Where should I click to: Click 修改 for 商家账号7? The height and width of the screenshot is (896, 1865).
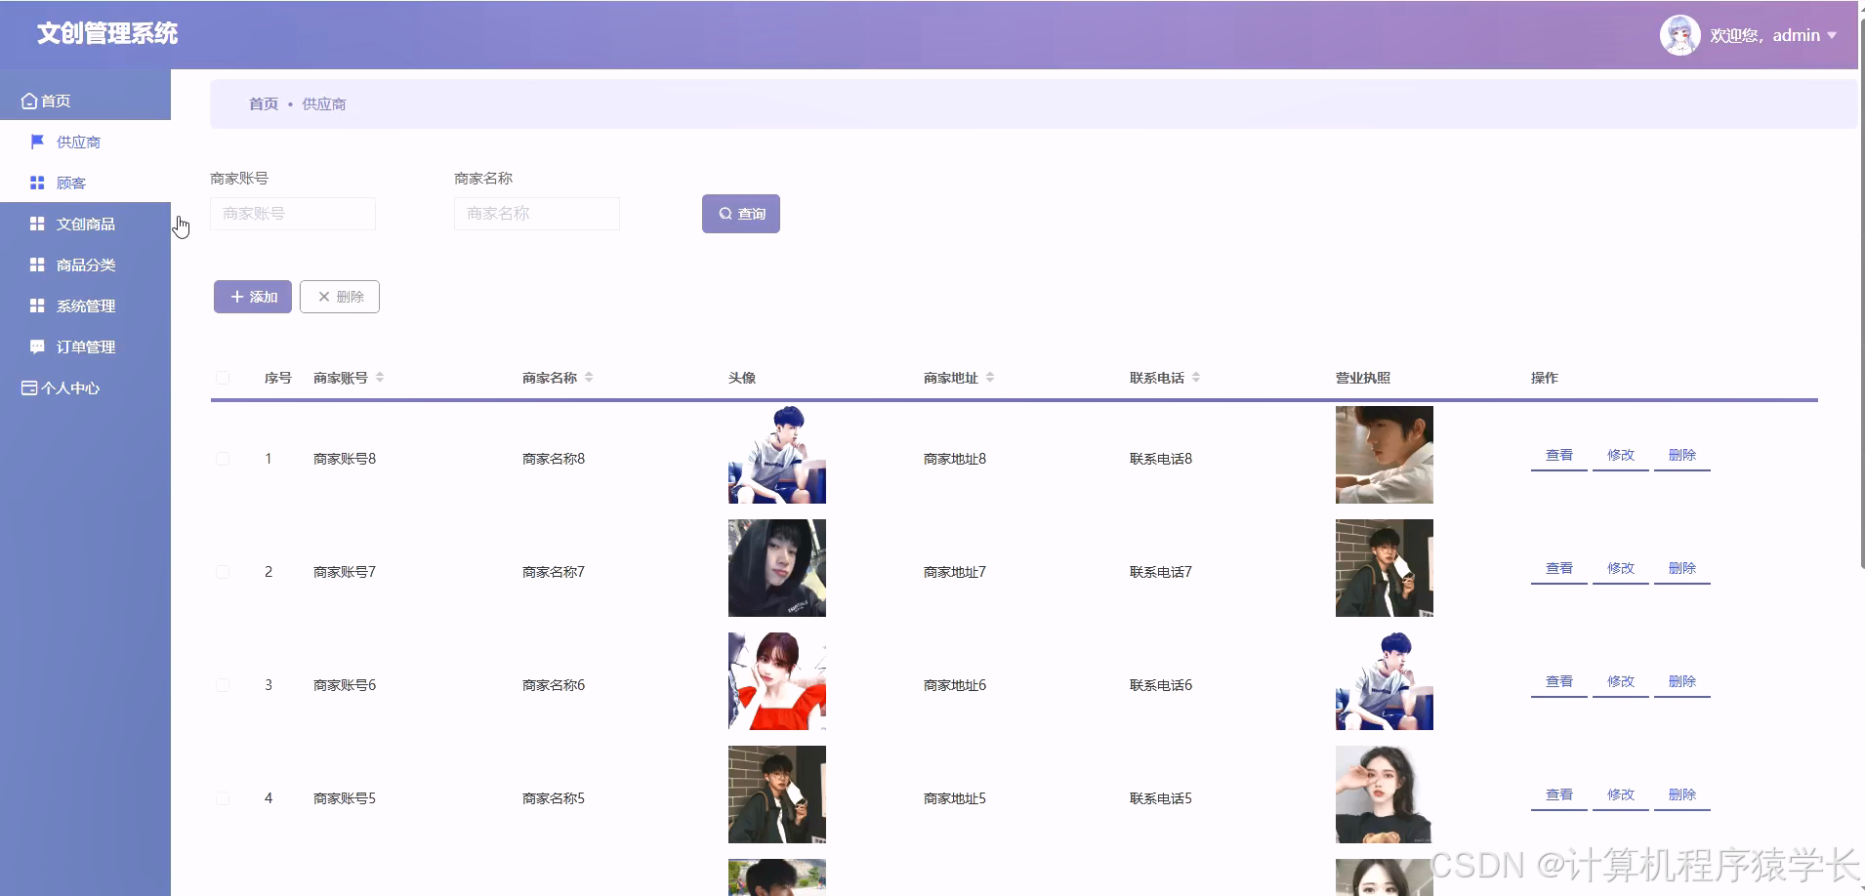pos(1621,569)
